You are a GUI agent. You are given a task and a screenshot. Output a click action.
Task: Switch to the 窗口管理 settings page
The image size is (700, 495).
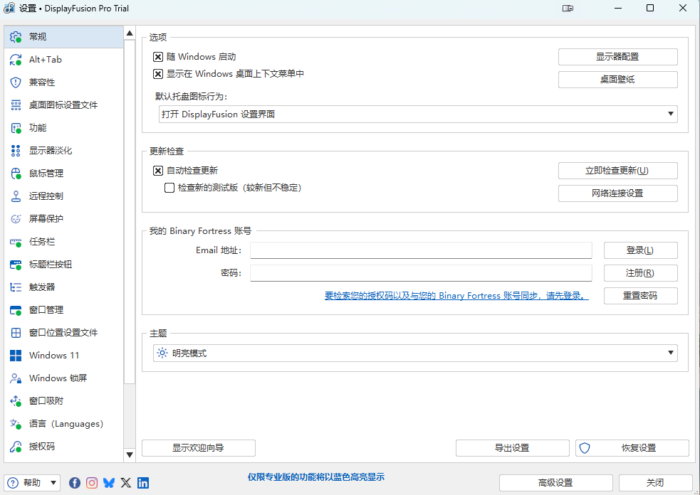(x=46, y=310)
